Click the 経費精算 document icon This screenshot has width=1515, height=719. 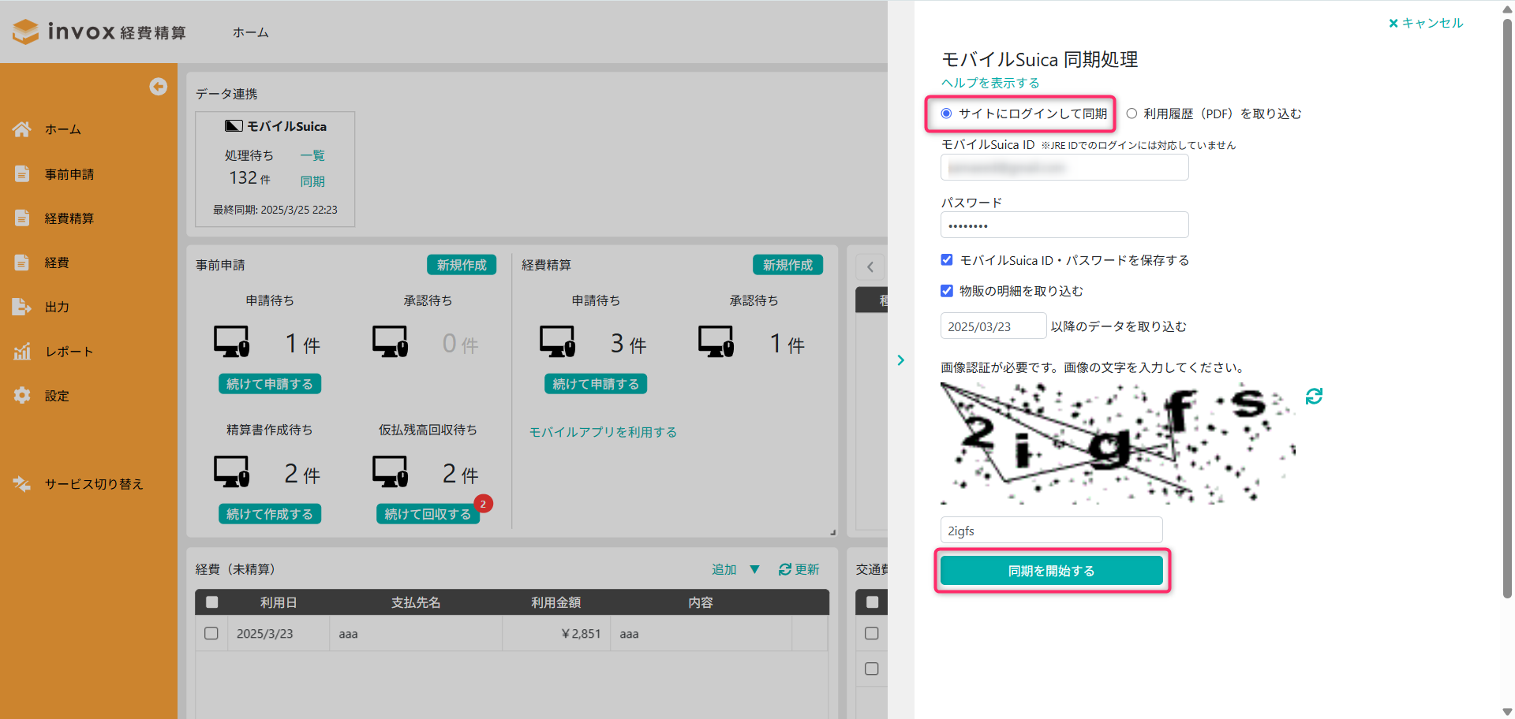pos(22,218)
